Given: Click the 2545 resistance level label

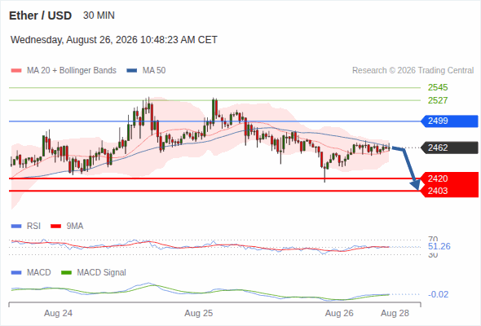Looking at the screenshot, I should [438, 88].
